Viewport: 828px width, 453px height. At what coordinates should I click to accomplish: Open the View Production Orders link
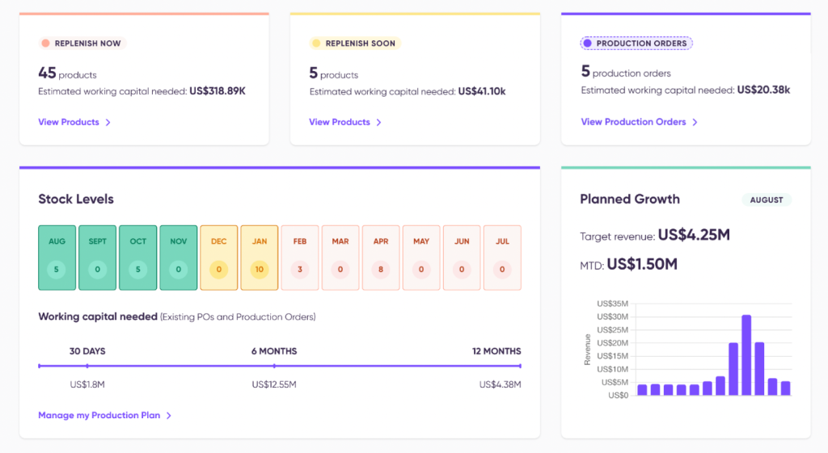(x=633, y=123)
